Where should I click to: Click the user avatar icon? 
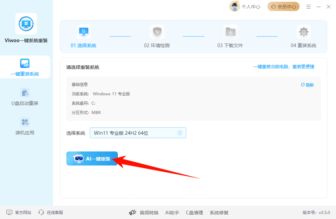point(234,6)
